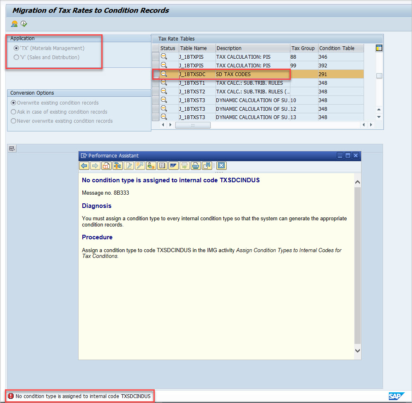Click table vertical scroll down arrow
Viewport: 412px width, 403px height.
tap(379, 117)
